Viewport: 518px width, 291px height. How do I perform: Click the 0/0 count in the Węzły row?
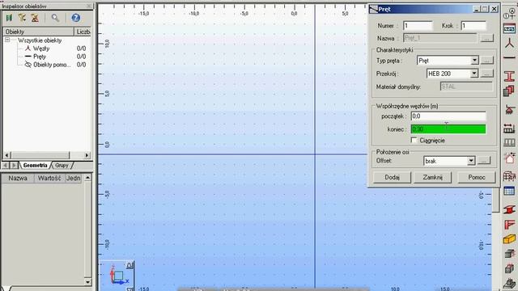81,48
